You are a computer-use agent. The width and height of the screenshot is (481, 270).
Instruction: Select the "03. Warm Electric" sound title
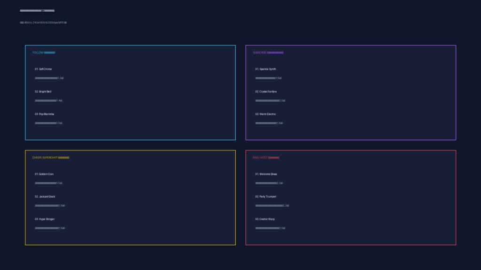pyautogui.click(x=266, y=114)
